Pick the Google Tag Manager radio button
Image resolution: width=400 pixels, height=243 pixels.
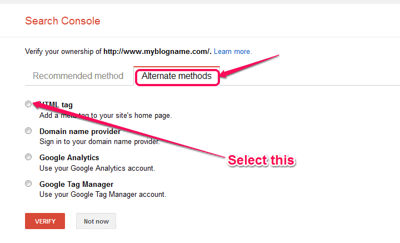click(x=28, y=184)
